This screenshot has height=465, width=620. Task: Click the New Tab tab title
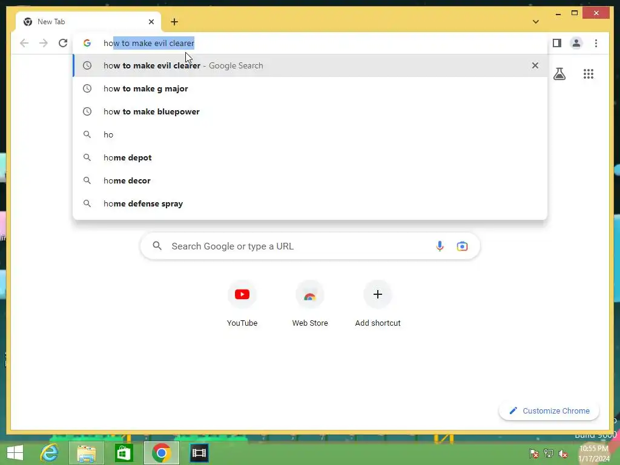click(x=51, y=22)
